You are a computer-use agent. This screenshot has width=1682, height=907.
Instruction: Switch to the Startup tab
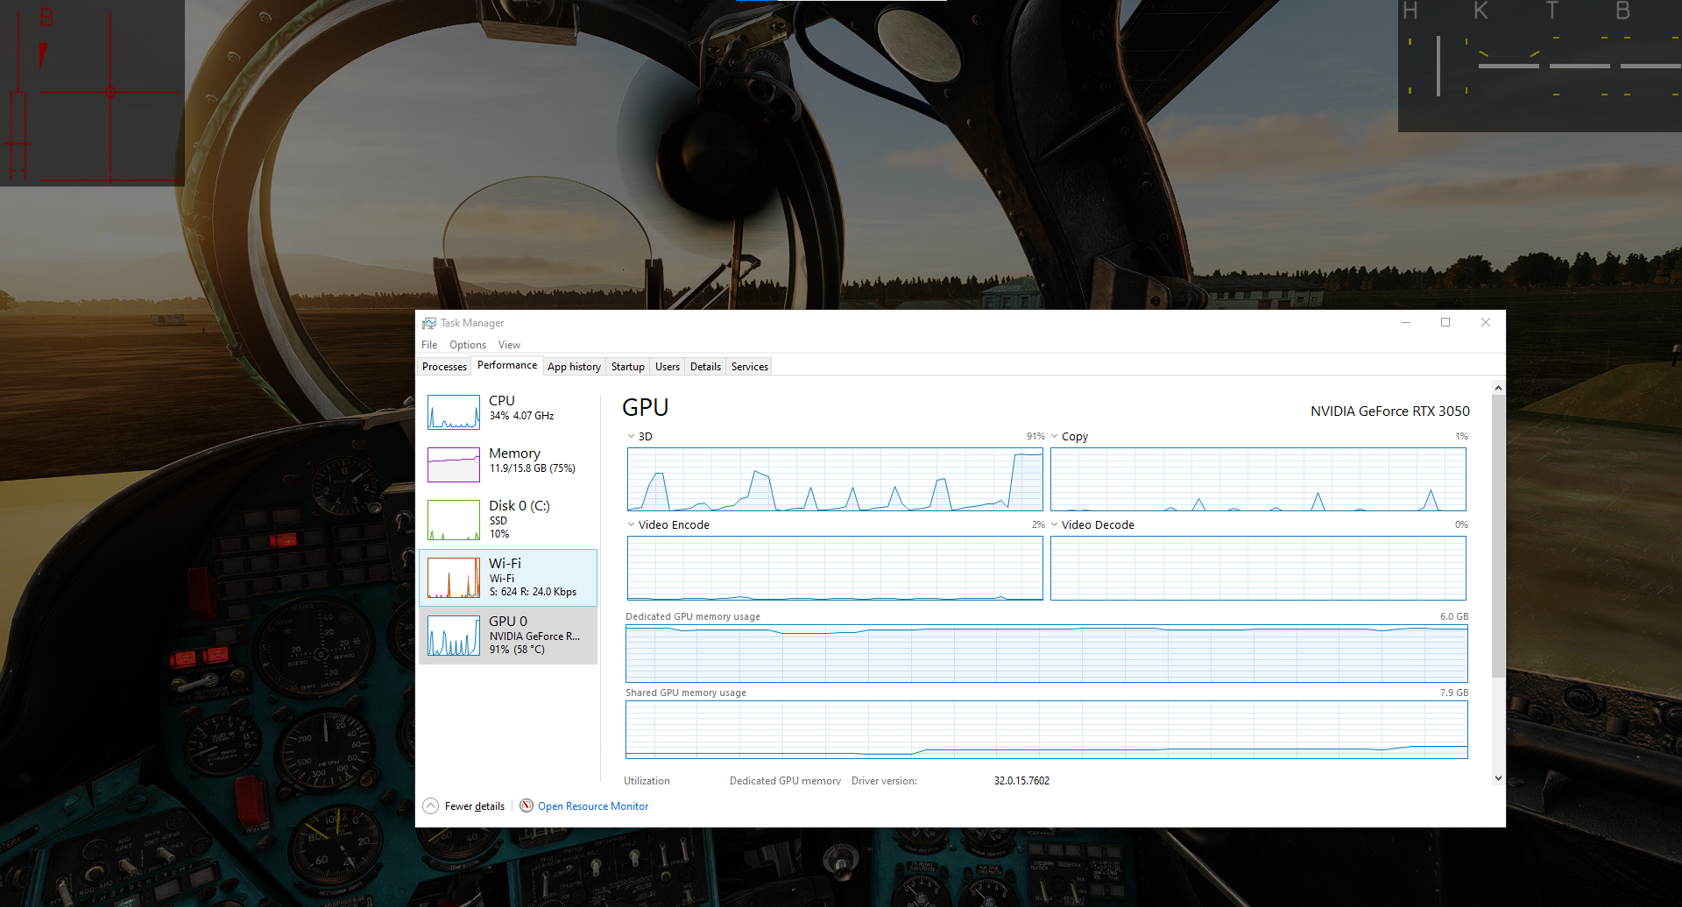point(627,367)
